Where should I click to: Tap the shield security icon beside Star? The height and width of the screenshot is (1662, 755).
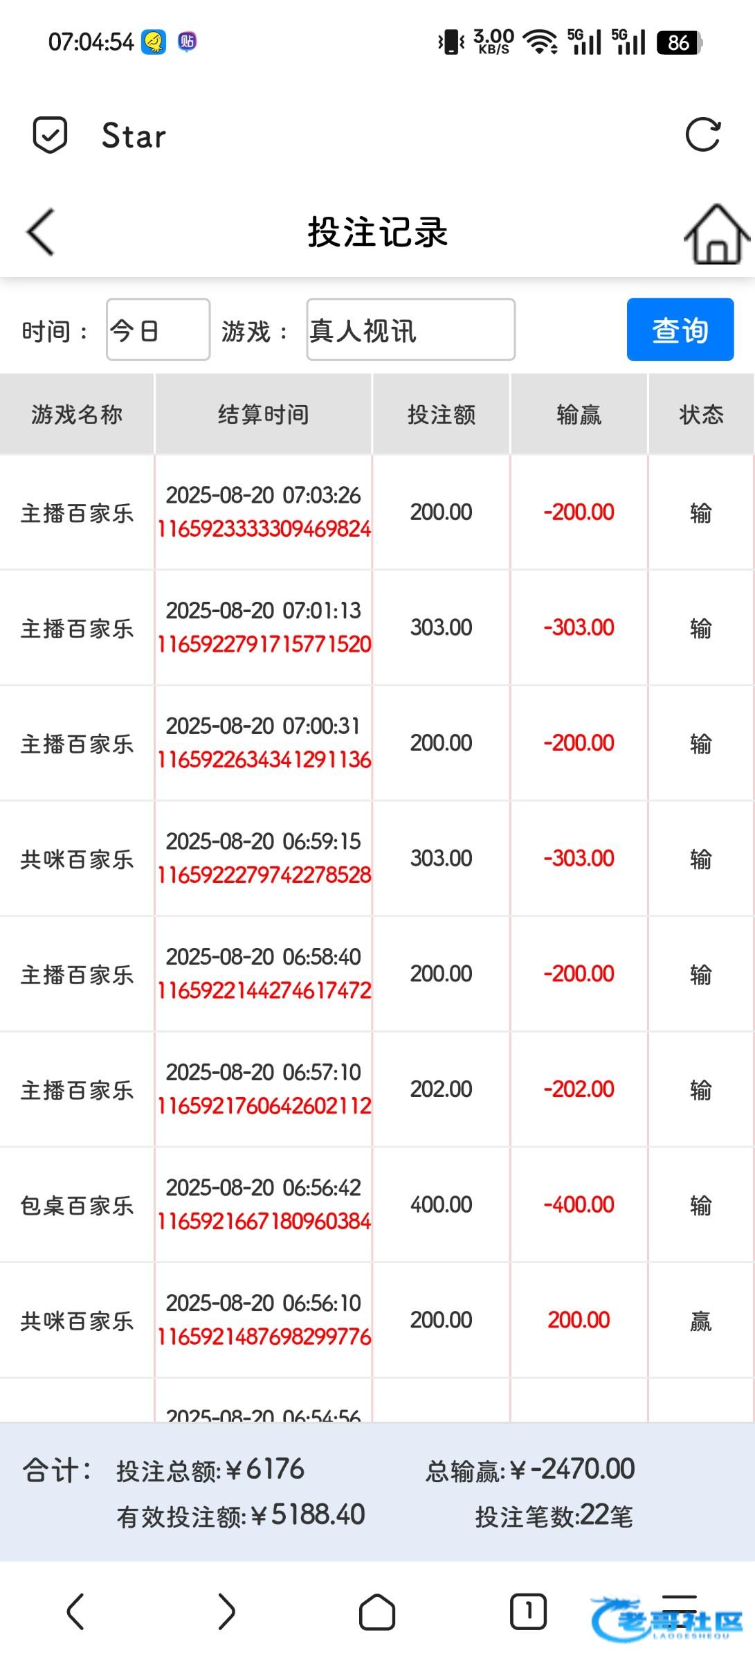click(x=51, y=135)
